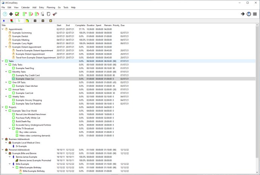The height and width of the screenshot is (175, 260).
Task: Open the File menu
Action: [3, 8]
